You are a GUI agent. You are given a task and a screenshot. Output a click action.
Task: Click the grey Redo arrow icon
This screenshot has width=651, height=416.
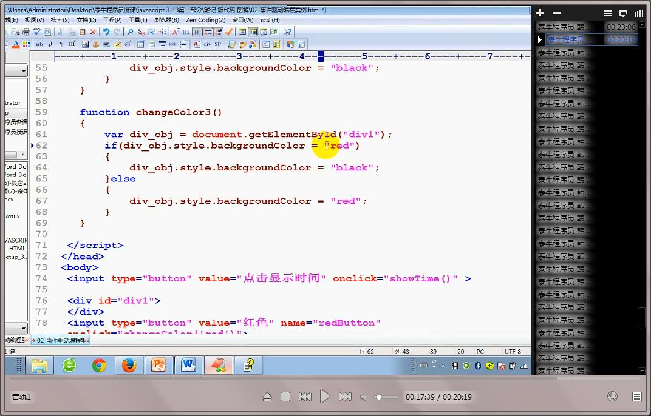[117, 32]
